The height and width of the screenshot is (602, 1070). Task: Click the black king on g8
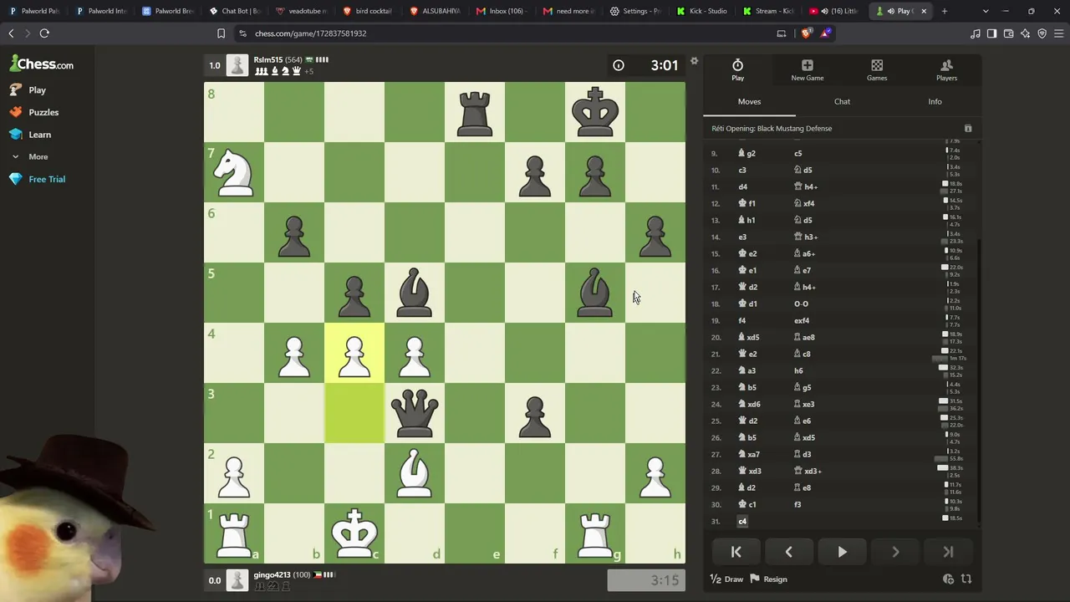[595, 112]
